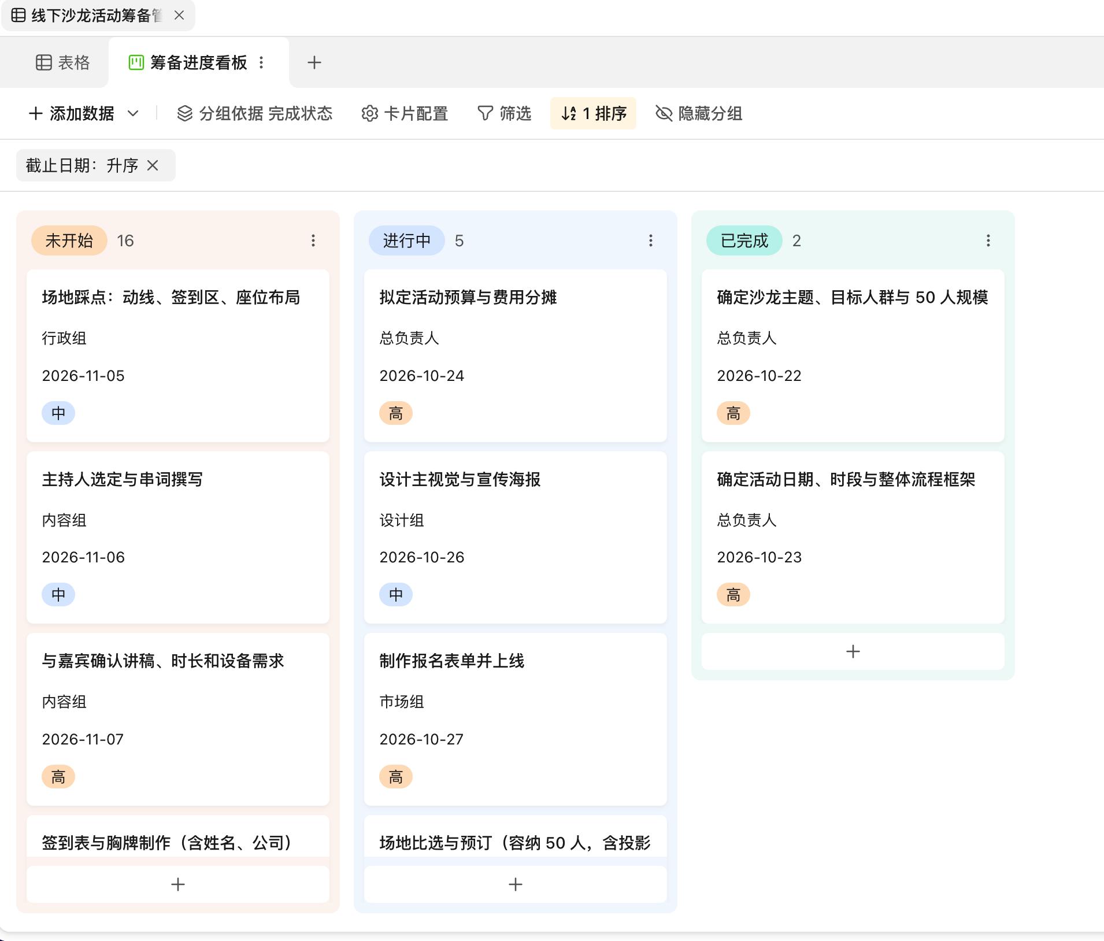This screenshot has height=941, width=1104.
Task: Click the 未开始 status tag
Action: (69, 240)
